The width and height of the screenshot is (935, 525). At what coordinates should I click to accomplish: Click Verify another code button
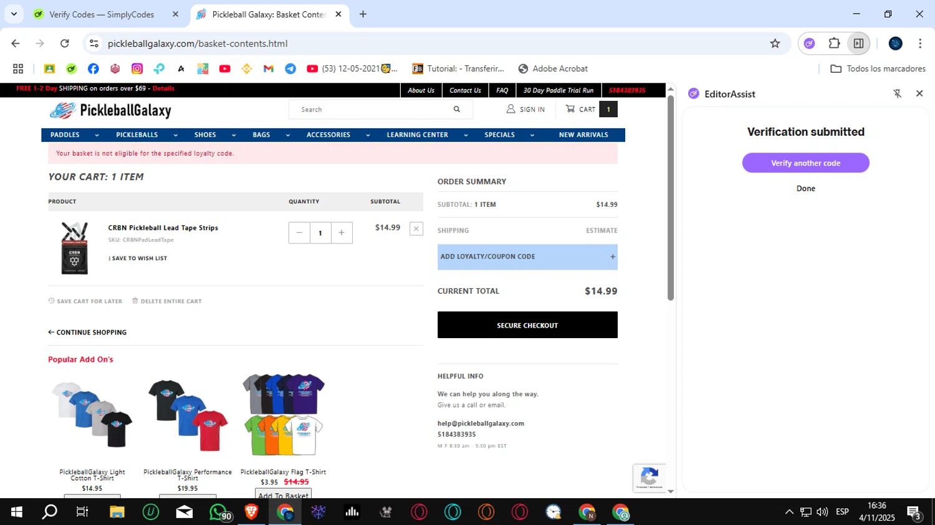click(805, 163)
